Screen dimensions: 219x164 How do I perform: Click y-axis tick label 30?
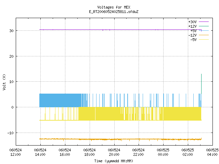click(11, 31)
